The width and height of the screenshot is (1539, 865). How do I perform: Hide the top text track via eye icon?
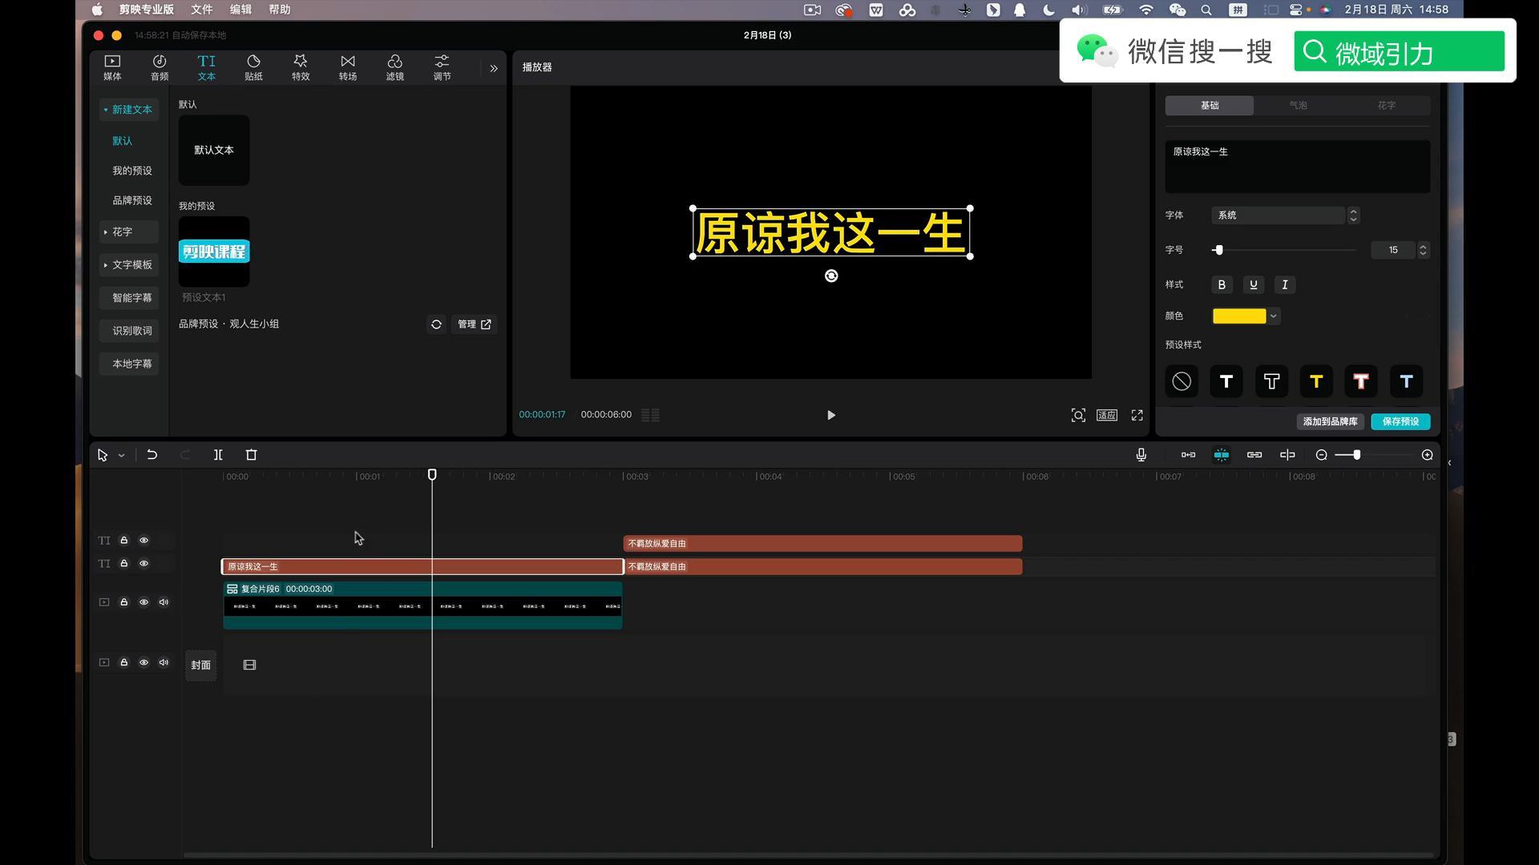[144, 541]
